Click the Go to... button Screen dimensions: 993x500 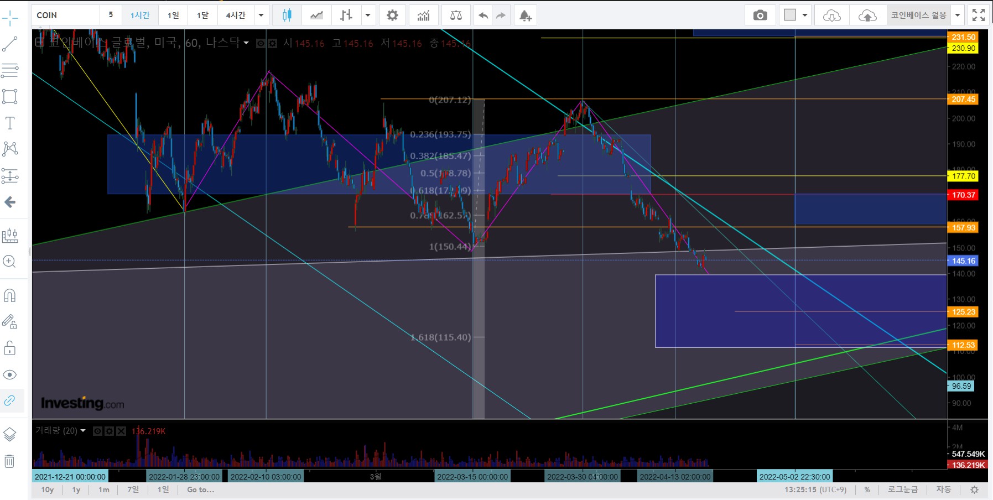200,489
